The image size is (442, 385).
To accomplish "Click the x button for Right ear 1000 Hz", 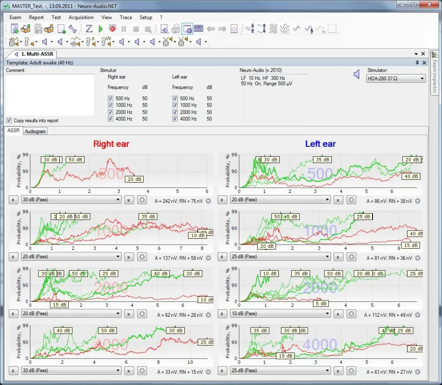I will coord(129,257).
